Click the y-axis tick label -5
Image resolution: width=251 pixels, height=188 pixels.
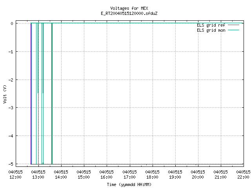11,164
